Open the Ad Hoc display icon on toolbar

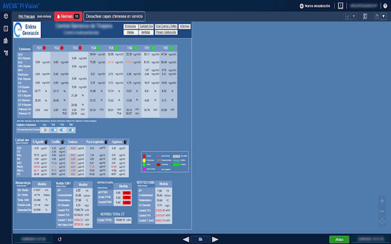point(365,16)
